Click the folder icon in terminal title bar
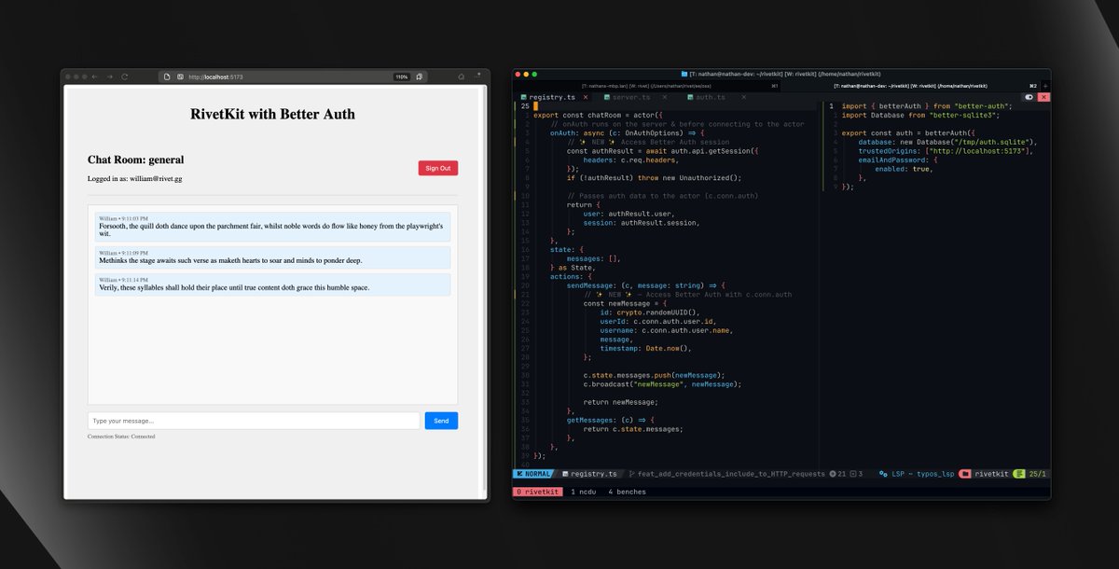Image resolution: width=1119 pixels, height=569 pixels. (x=684, y=74)
